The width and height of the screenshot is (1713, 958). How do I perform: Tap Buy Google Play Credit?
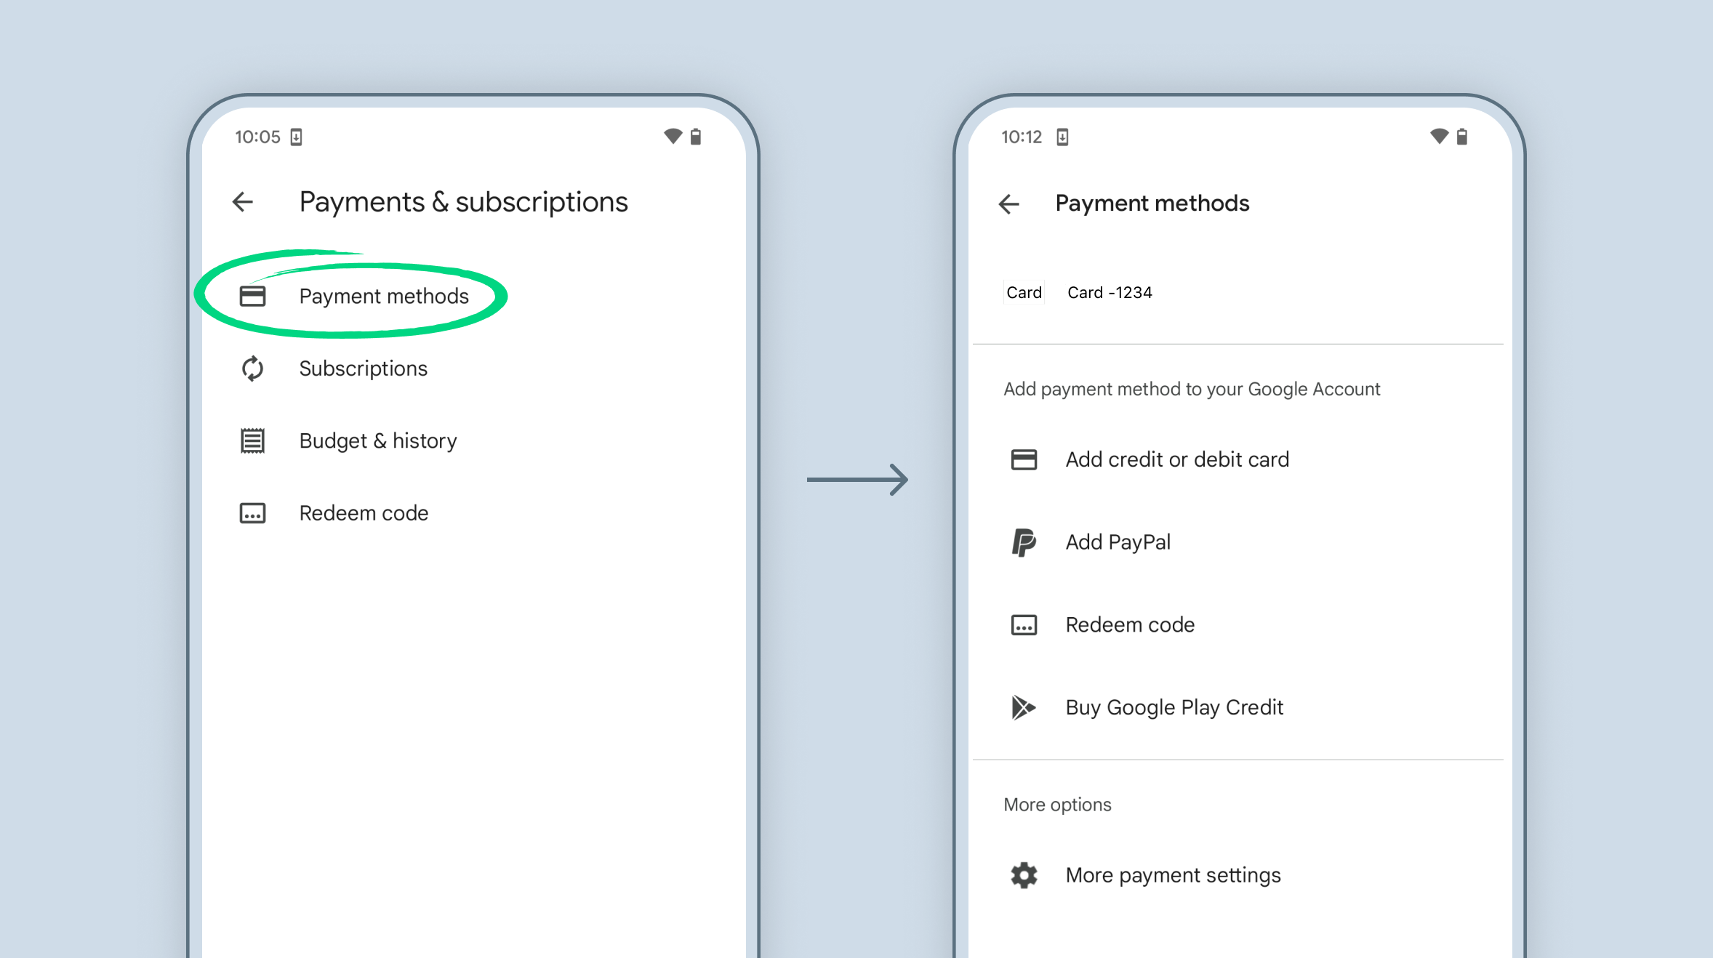(x=1174, y=707)
